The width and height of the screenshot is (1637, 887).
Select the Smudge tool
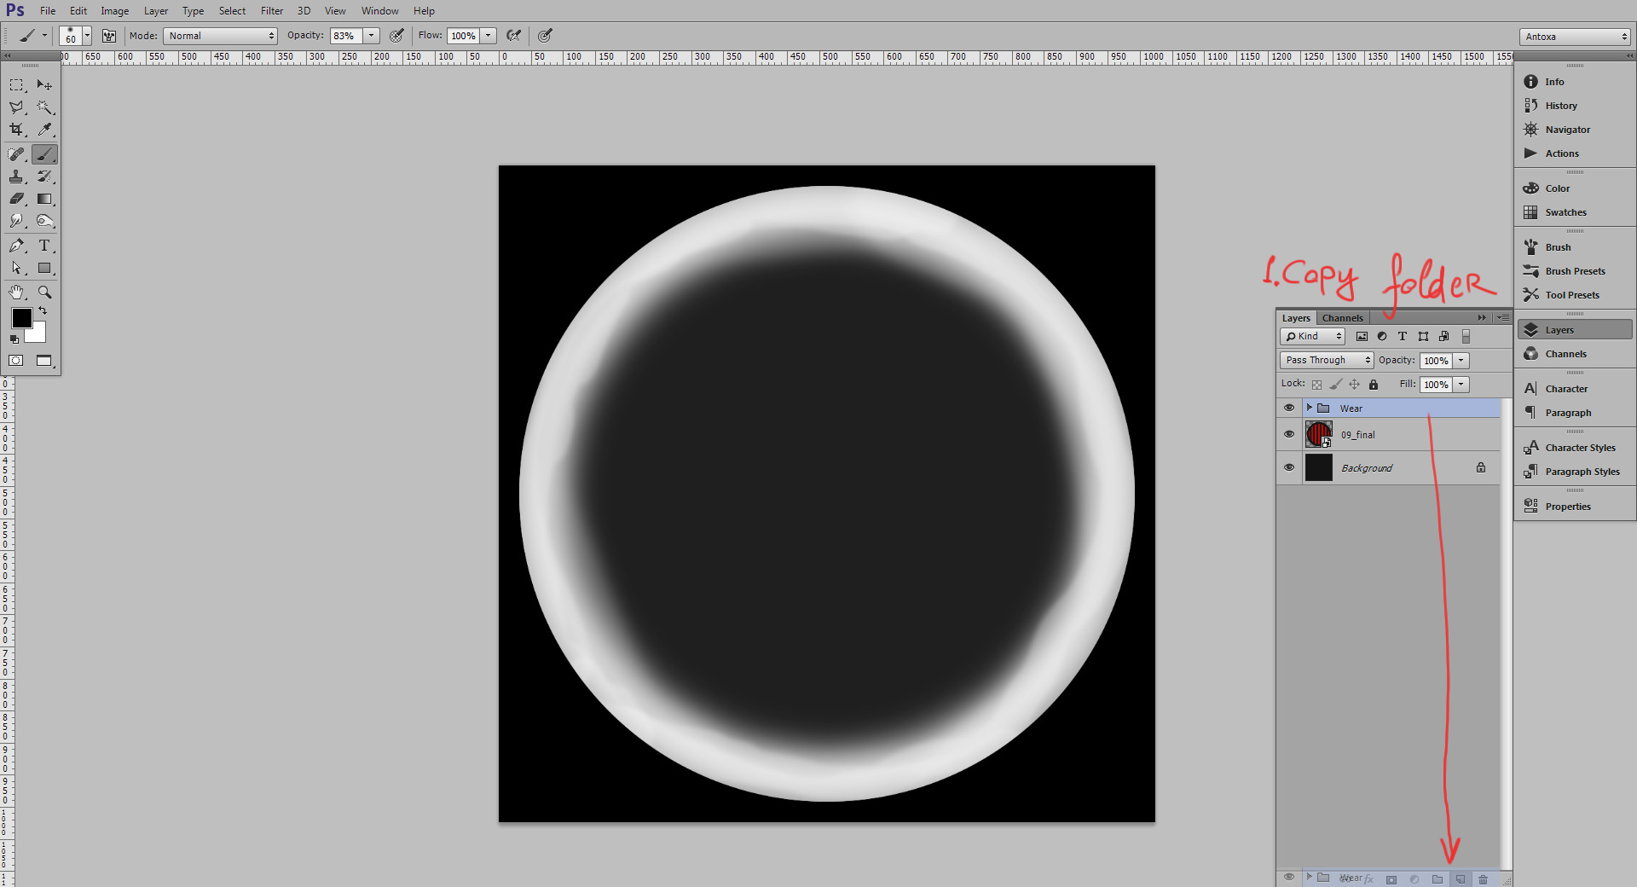[17, 221]
